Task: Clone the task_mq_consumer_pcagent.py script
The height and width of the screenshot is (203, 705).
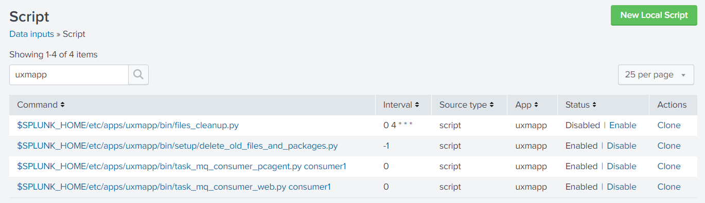Action: tap(669, 167)
